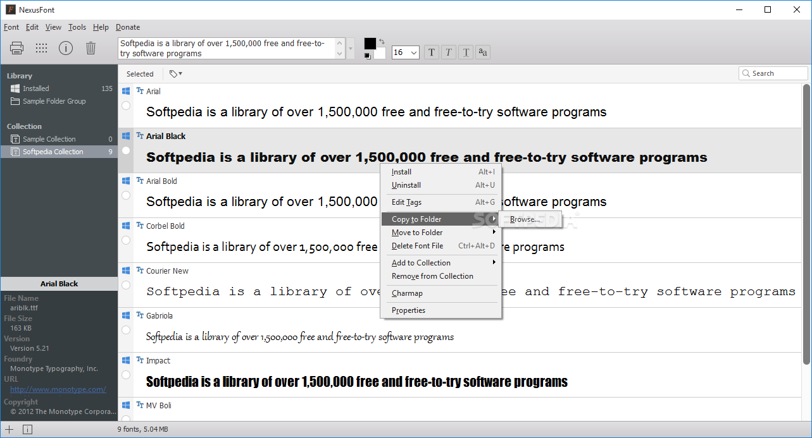Choose Edit Tags from the context menu
Screen dimensions: 812x438
click(x=440, y=202)
